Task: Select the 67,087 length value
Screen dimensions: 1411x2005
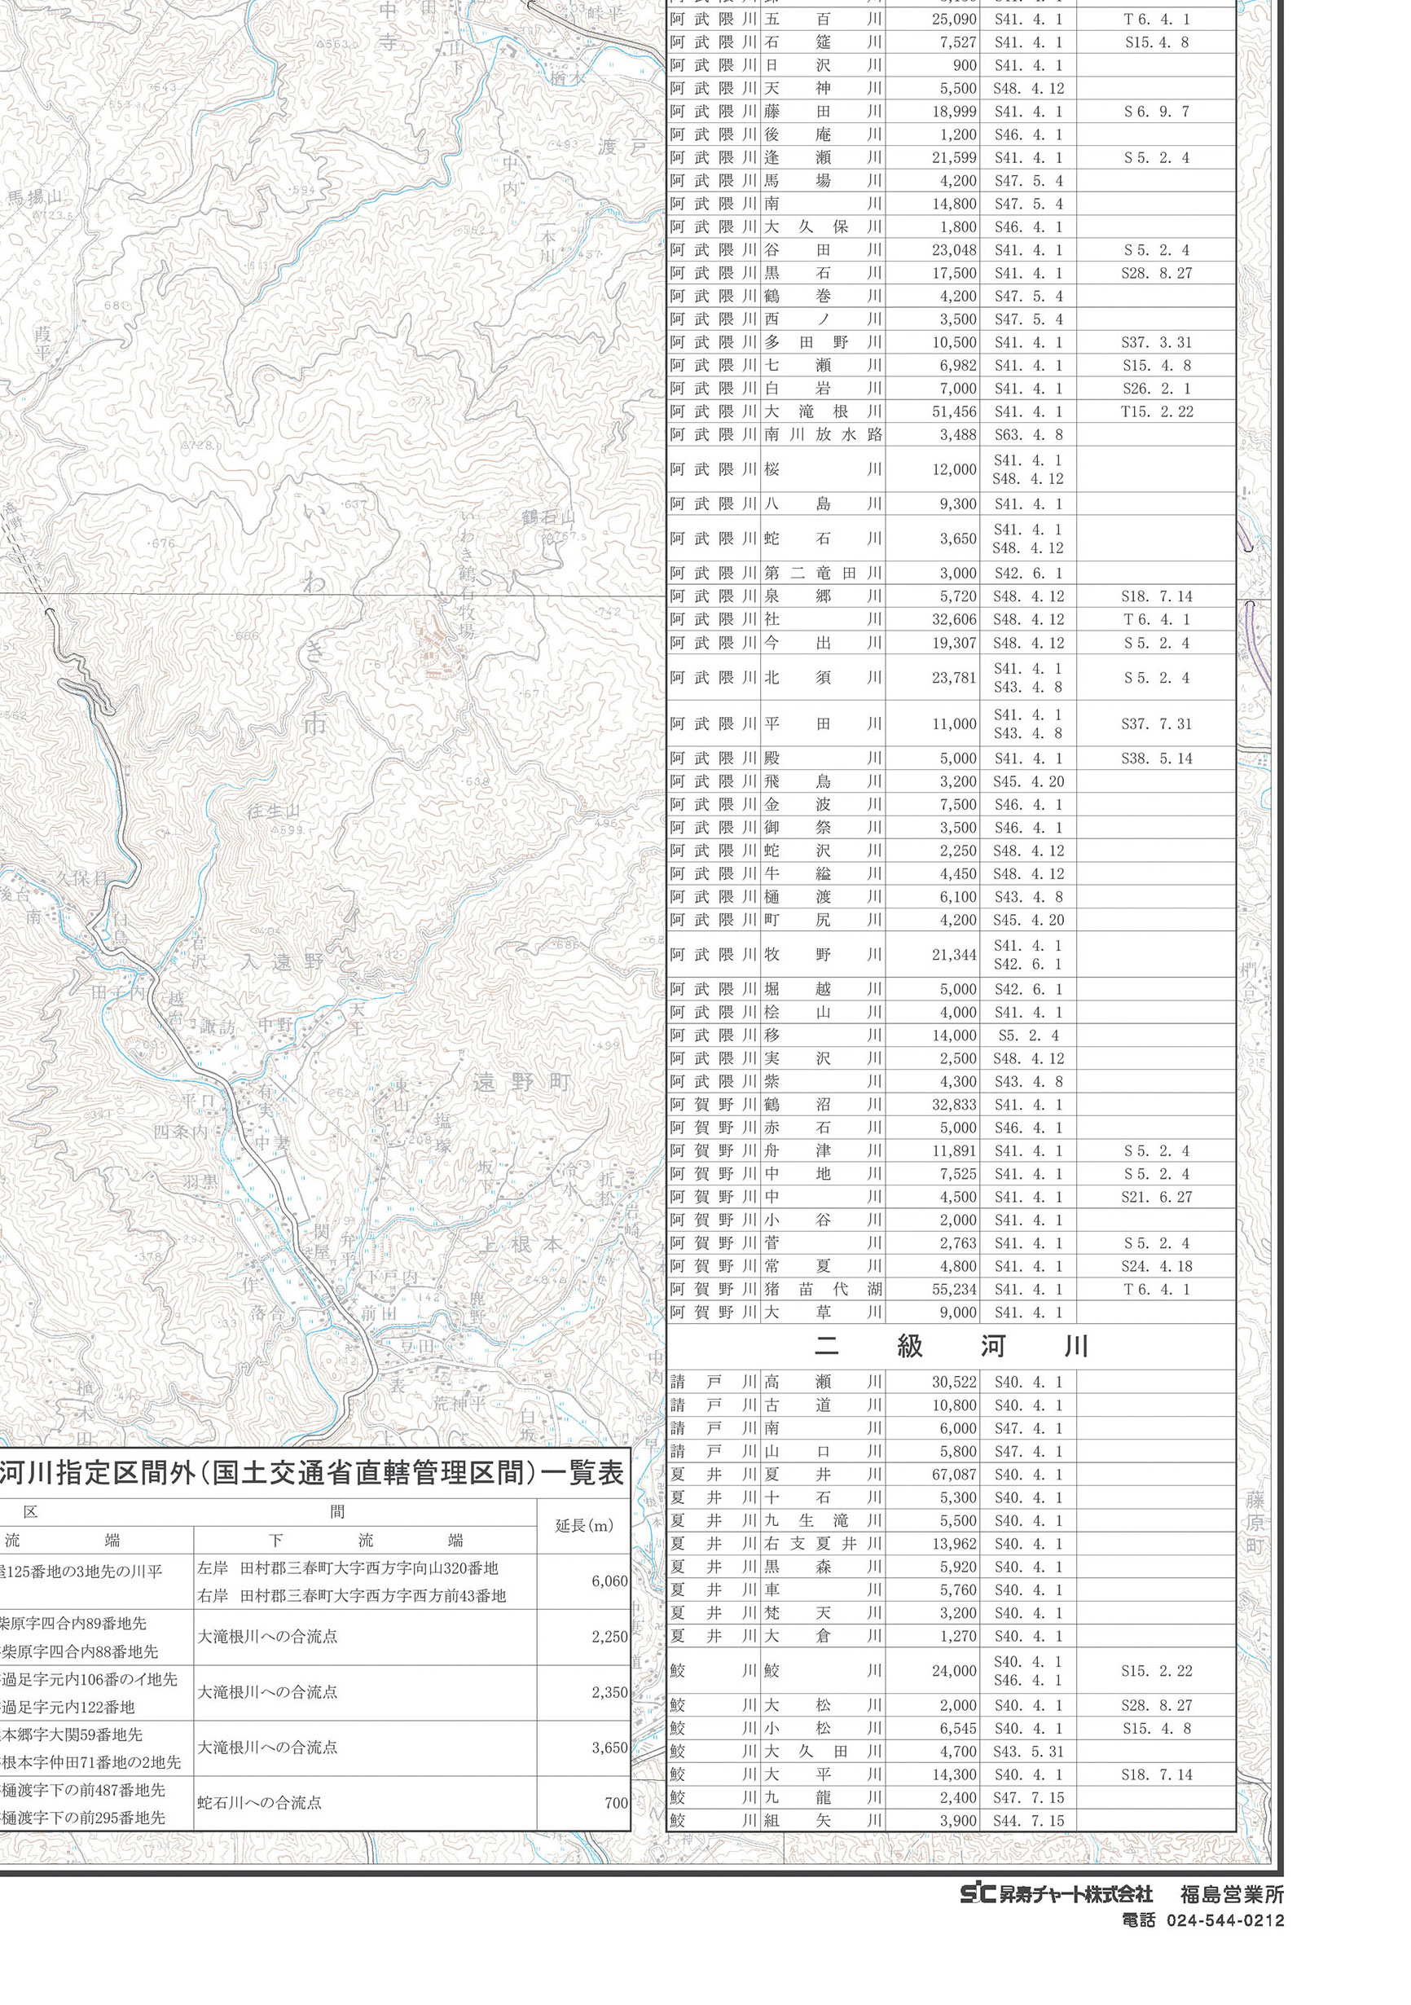Action: [952, 1474]
